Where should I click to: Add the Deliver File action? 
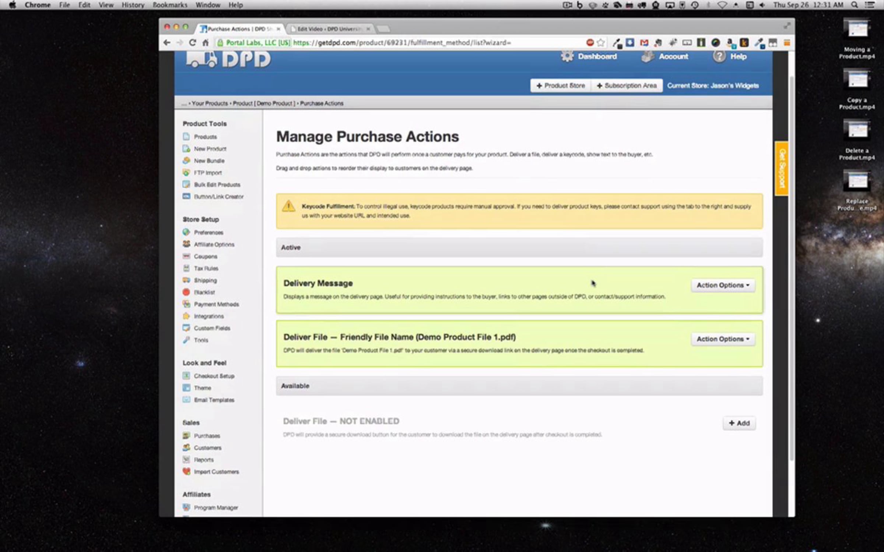coord(739,423)
